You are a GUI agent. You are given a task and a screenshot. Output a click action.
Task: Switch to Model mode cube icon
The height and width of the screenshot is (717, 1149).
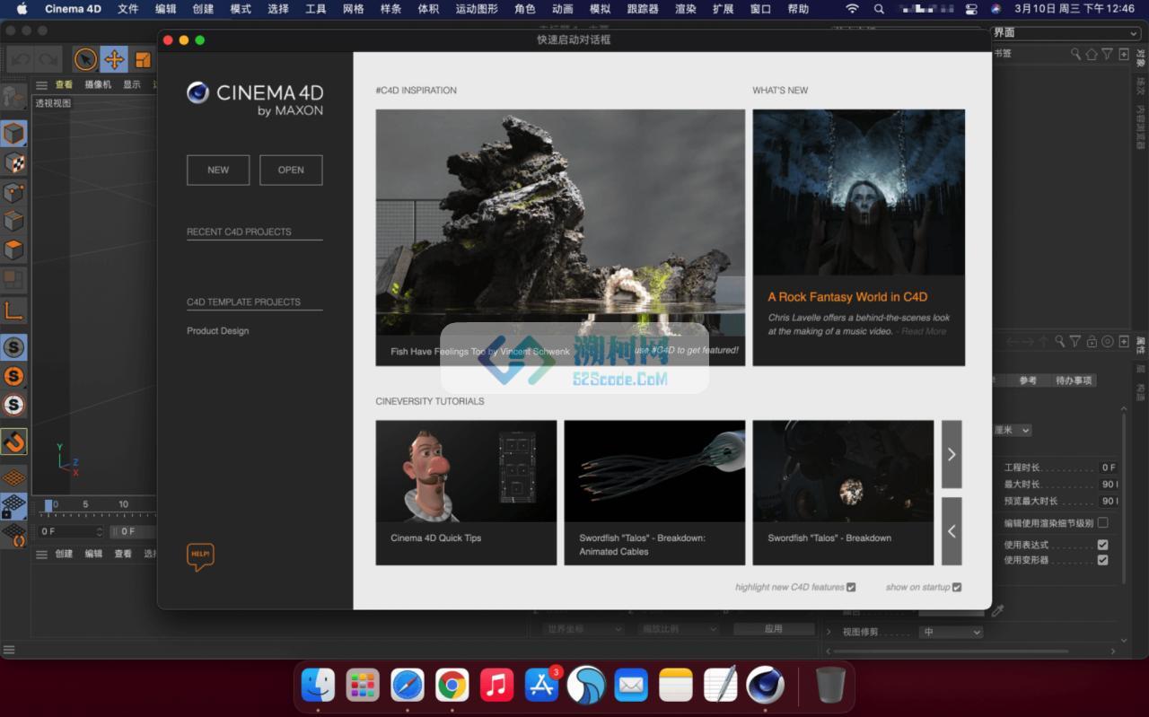click(x=13, y=135)
